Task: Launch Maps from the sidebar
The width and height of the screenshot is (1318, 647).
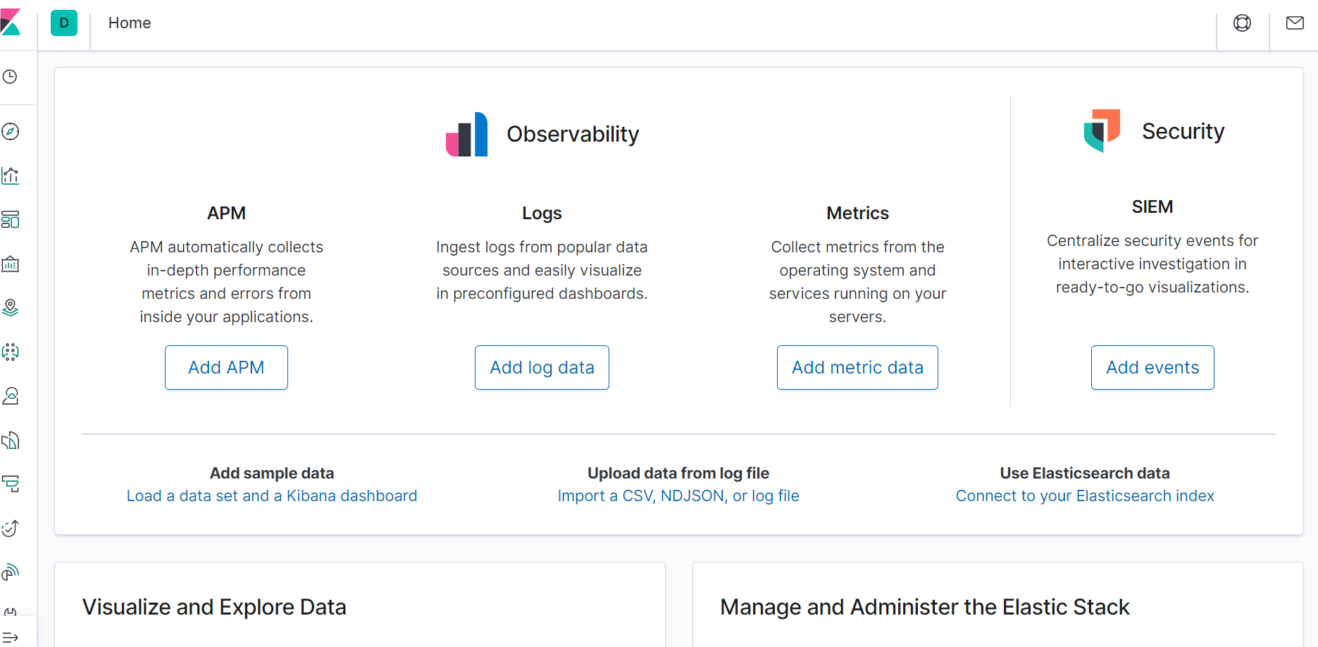Action: click(x=11, y=308)
